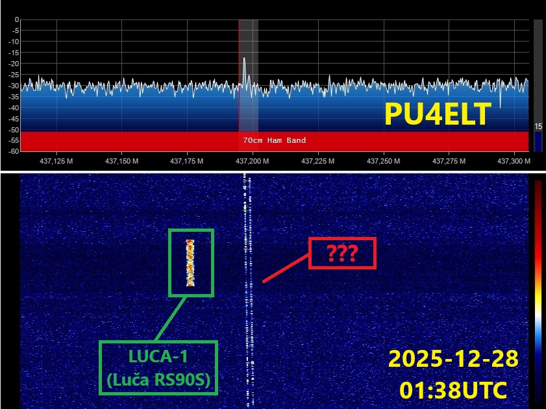This screenshot has width=546, height=409.
Task: Click the 70cm Ham Band bar
Action: [274, 140]
